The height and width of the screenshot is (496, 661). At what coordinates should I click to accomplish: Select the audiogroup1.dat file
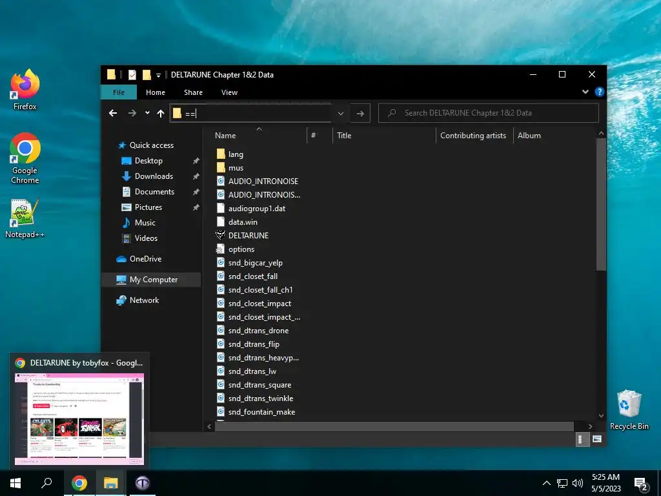pos(251,209)
